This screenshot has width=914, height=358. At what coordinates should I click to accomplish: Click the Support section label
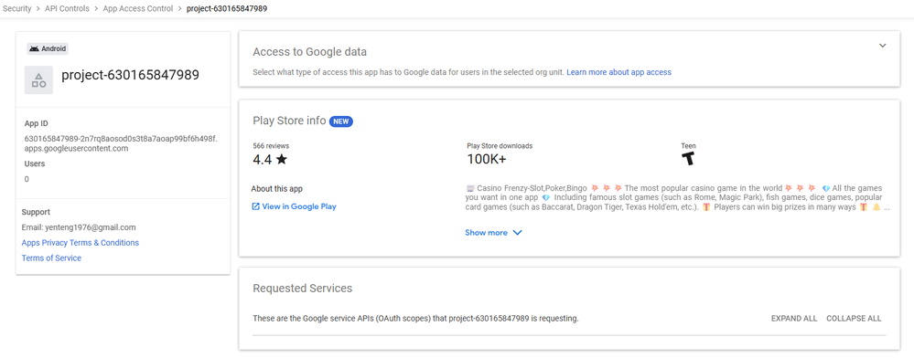click(37, 213)
